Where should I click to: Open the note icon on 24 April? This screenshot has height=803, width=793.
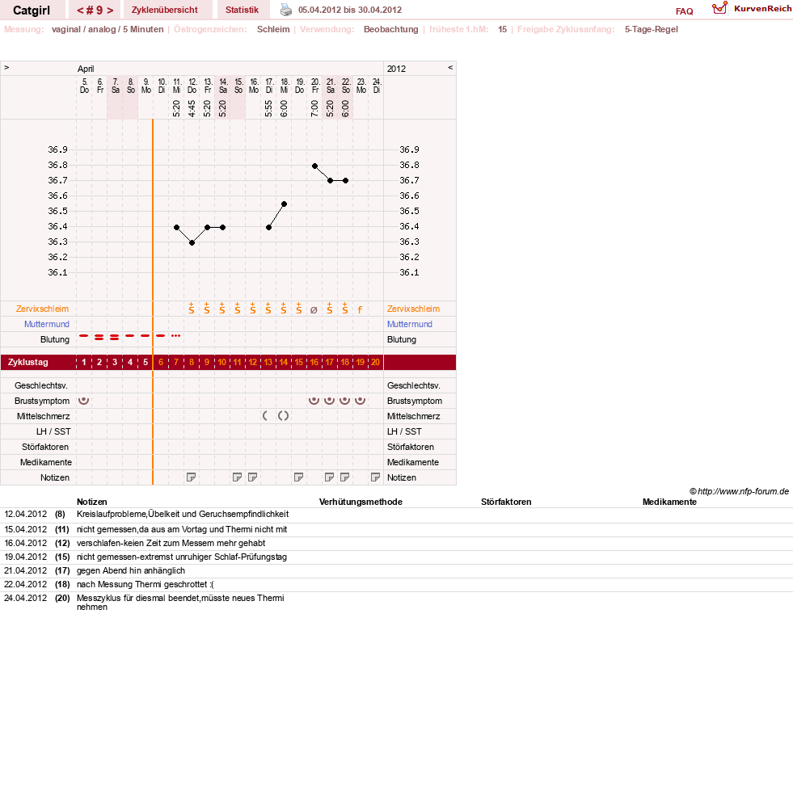coord(376,477)
